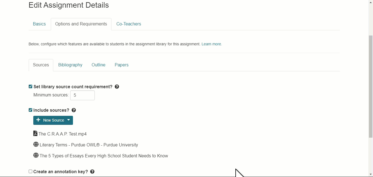Select the Outline sub-tab
The width and height of the screenshot is (373, 177).
98,65
